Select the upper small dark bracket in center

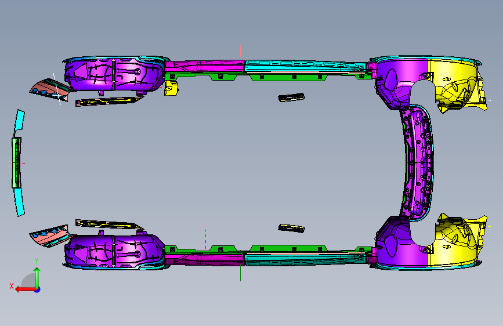click(291, 97)
